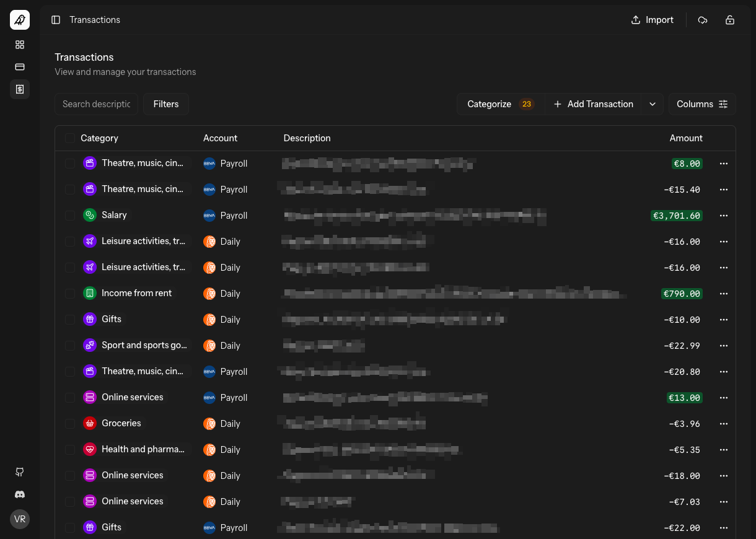Click the Categorize button showing 23 items
The height and width of the screenshot is (539, 756).
[x=500, y=104]
